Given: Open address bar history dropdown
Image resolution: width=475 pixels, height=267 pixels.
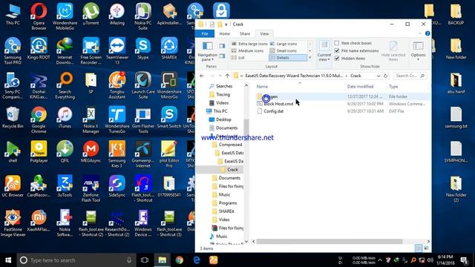Looking at the screenshot, I should (x=379, y=76).
